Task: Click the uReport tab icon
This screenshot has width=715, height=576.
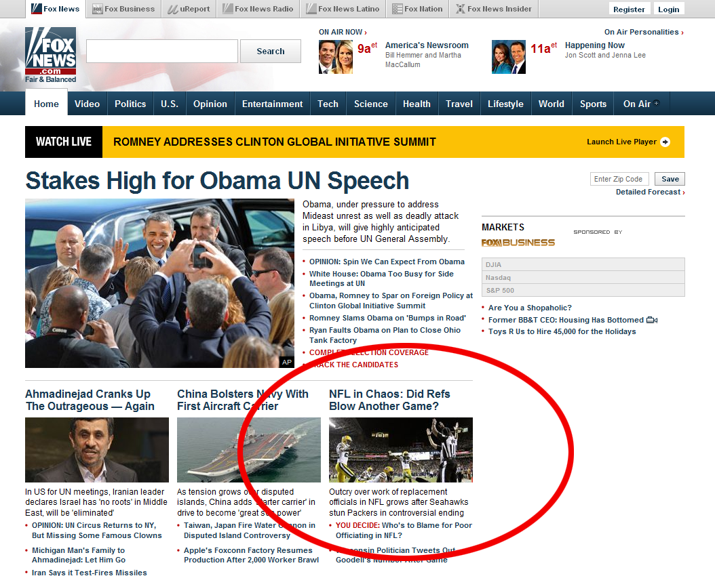Action: [x=173, y=9]
